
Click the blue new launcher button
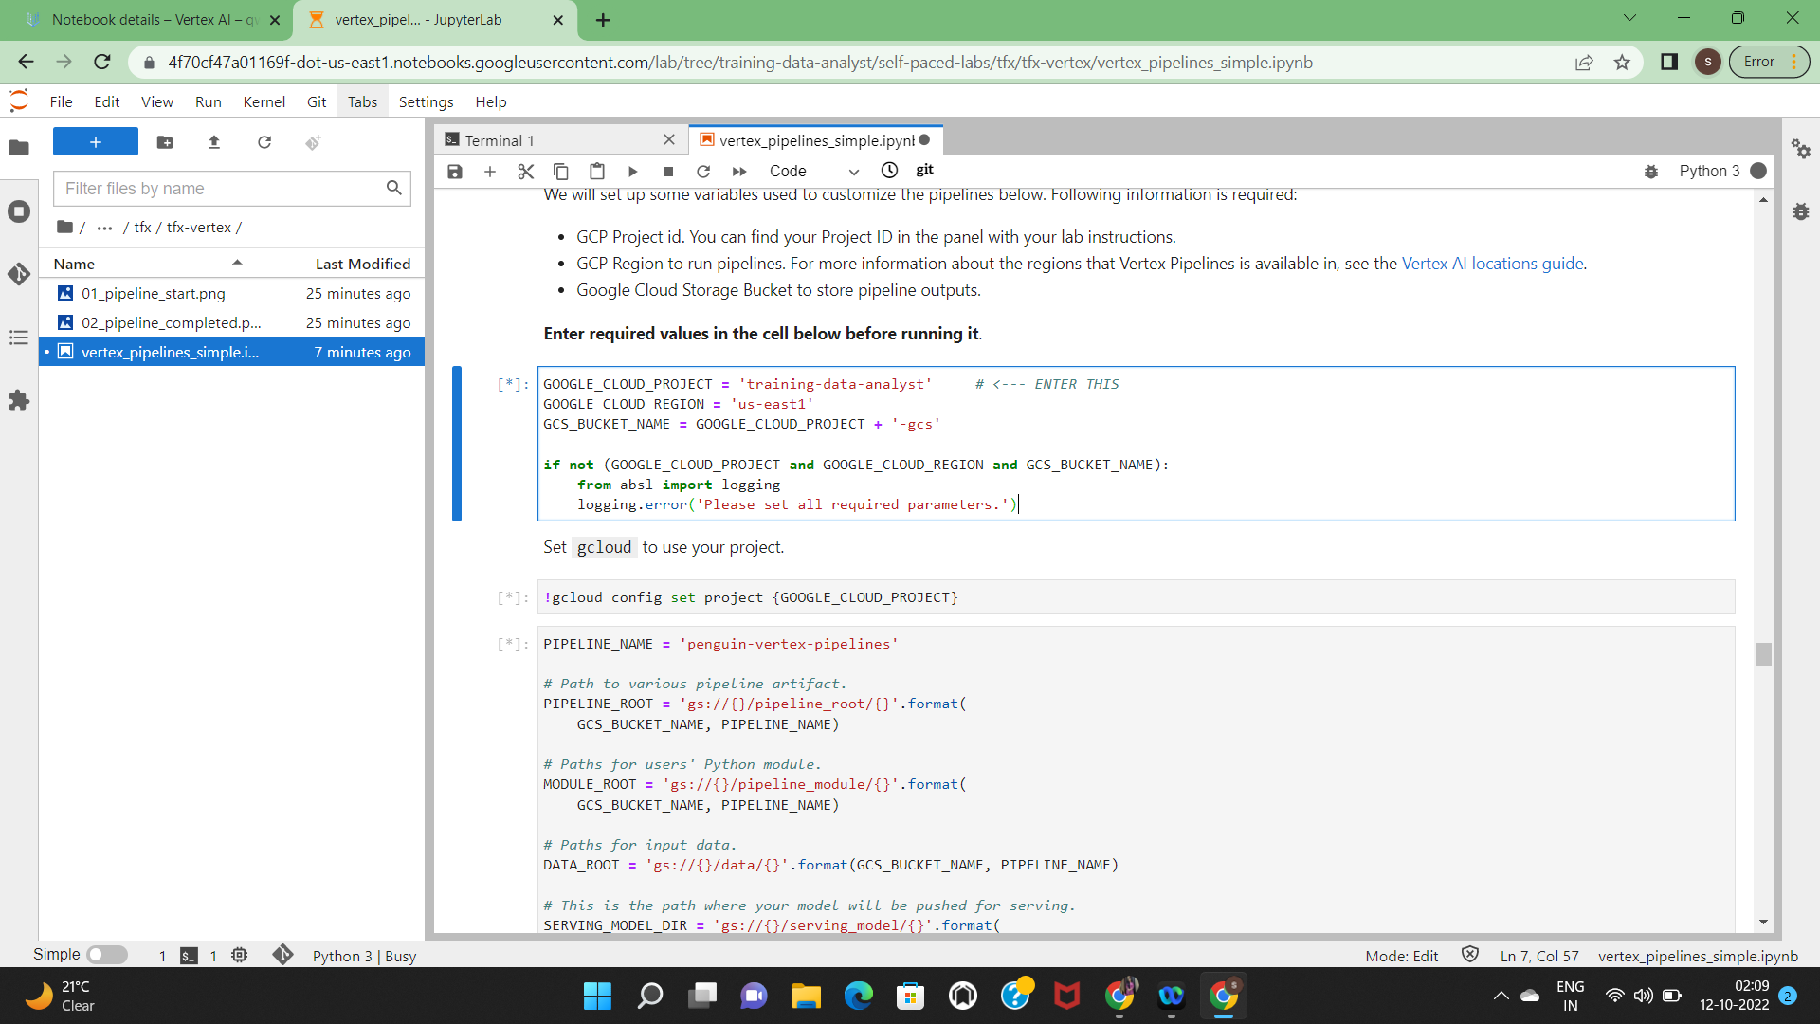95,142
